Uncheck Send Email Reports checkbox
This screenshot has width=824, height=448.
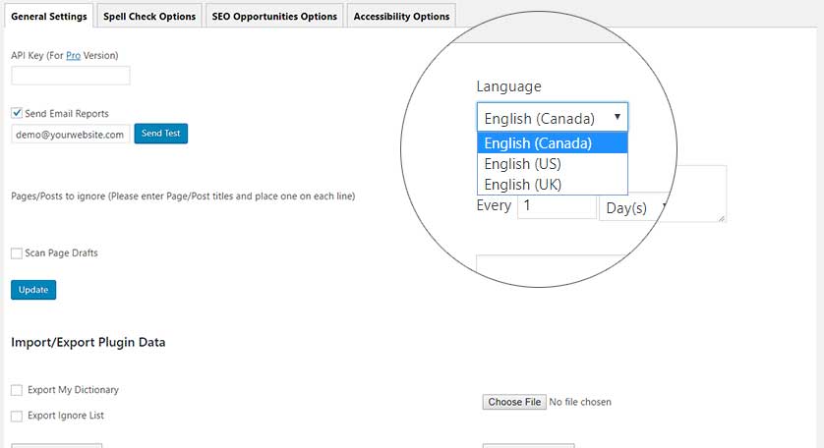[17, 113]
